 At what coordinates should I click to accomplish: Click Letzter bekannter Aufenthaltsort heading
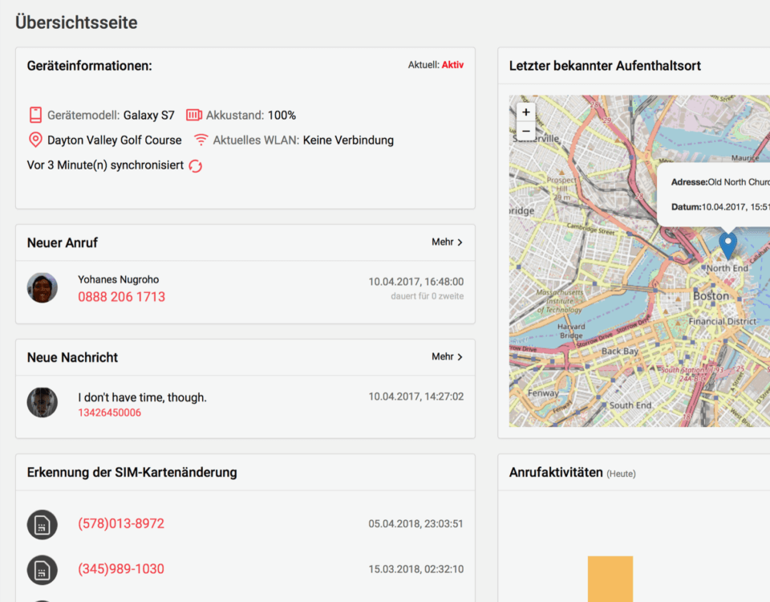(x=605, y=66)
